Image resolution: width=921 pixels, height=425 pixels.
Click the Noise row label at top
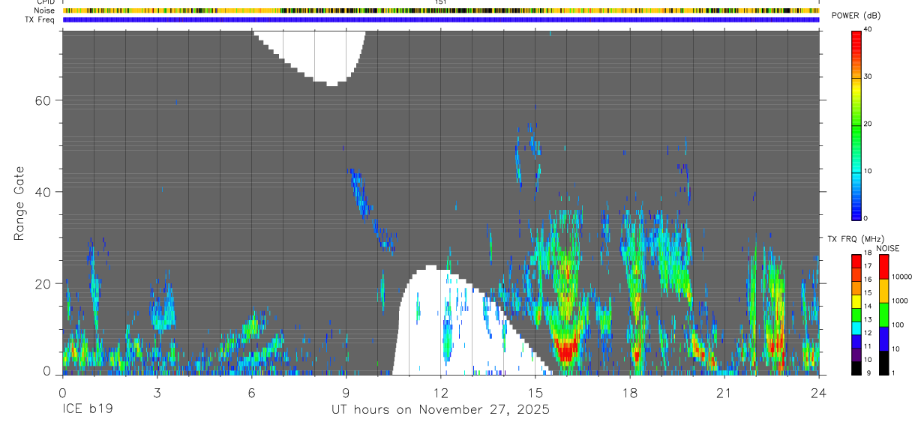click(x=44, y=10)
